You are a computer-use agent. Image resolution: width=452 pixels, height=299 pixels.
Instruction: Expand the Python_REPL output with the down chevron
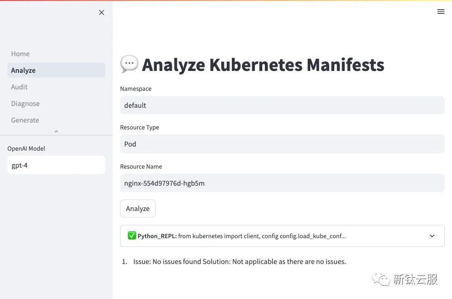(x=432, y=236)
